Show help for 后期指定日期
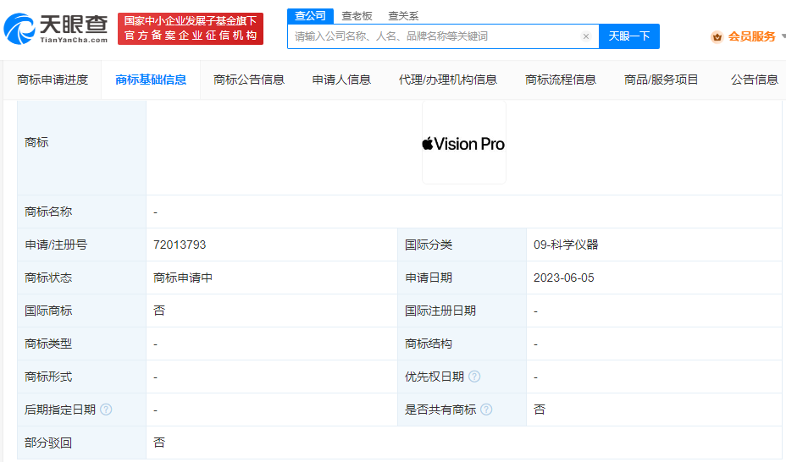Viewport: 786px width, 462px height. (x=106, y=410)
